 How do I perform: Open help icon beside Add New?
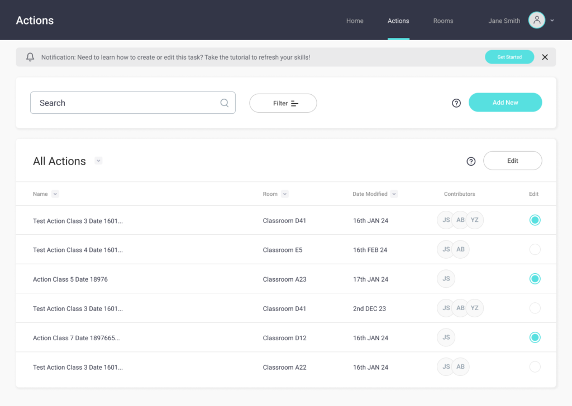tap(456, 103)
